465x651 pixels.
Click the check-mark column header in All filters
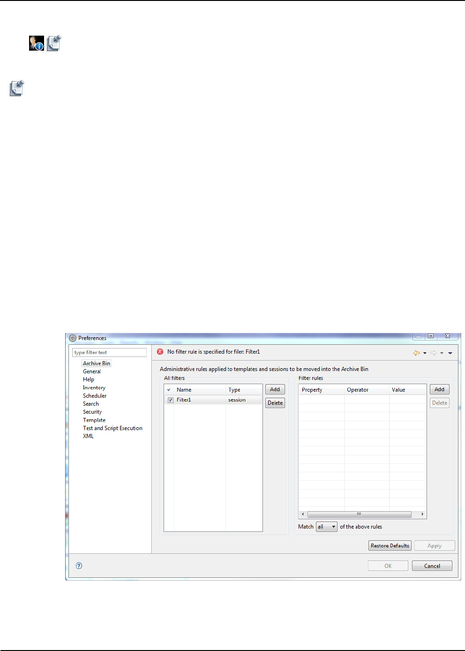tap(169, 390)
